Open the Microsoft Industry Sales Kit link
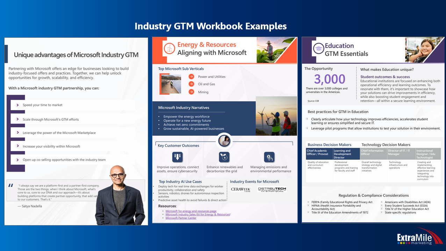The width and height of the screenshot is (446, 251). tap(198, 214)
